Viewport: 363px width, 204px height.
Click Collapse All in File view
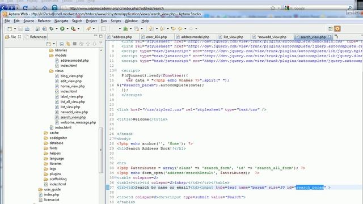coord(62,44)
